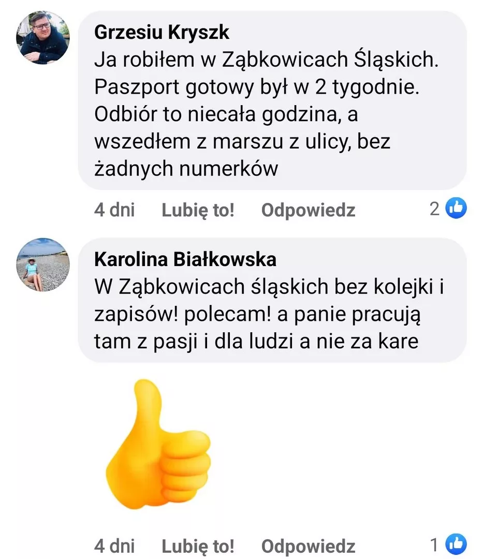Reply to Grzesiu's comment via Odpowiedz
The height and width of the screenshot is (559, 483).
[x=309, y=210]
